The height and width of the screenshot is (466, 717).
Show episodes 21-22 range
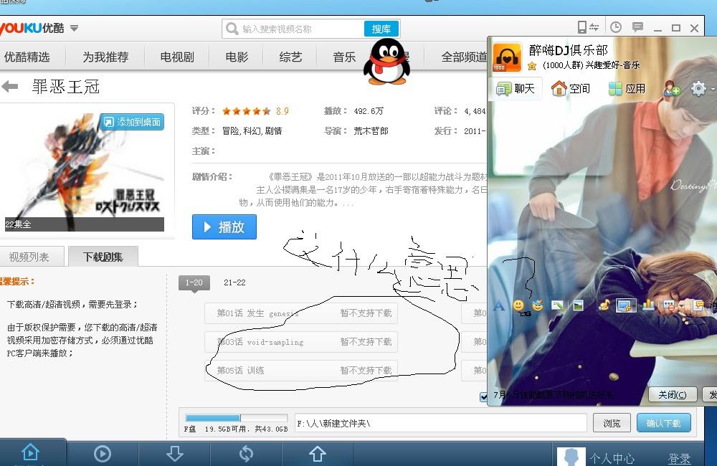pyautogui.click(x=234, y=282)
